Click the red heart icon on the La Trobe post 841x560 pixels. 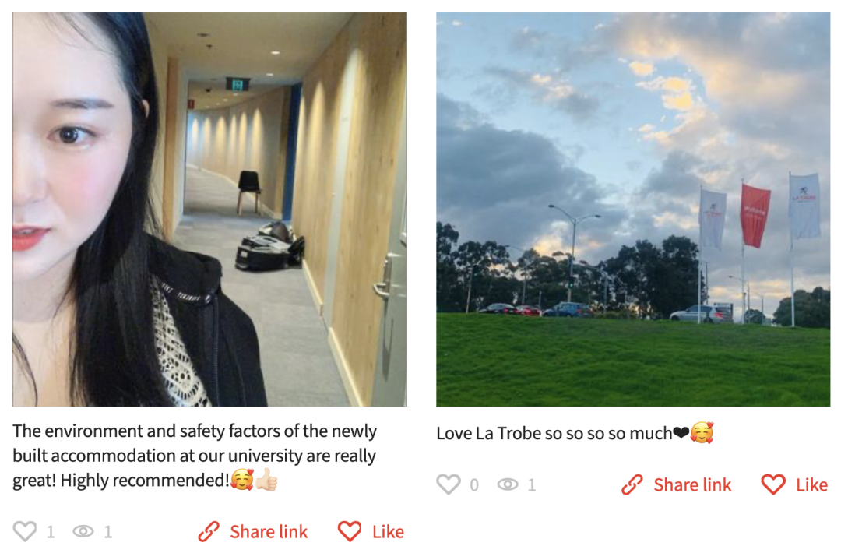[x=773, y=484]
